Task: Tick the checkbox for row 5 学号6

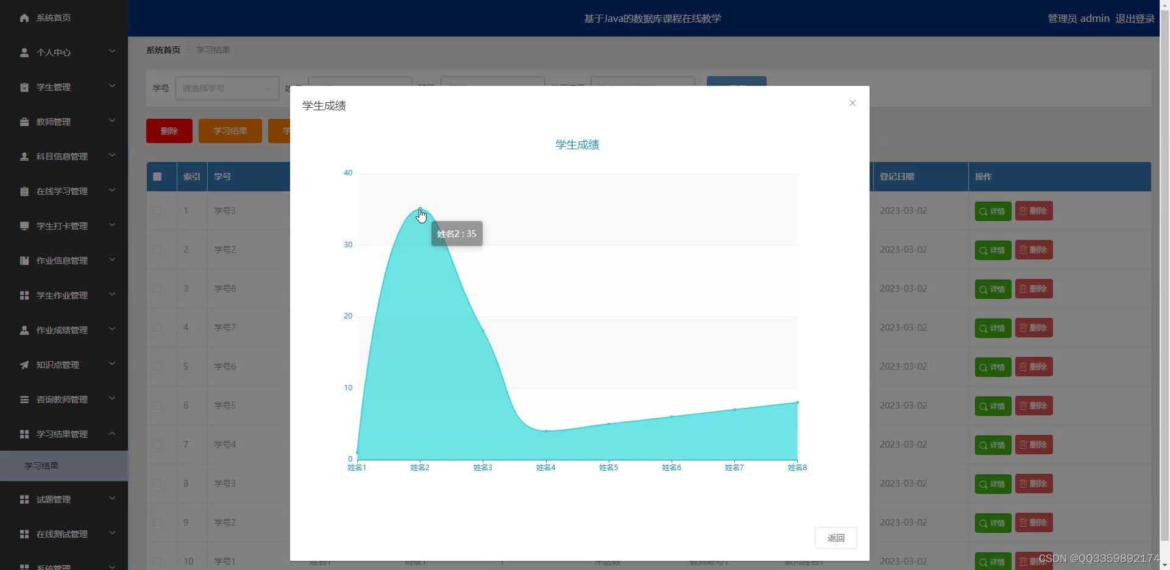Action: tap(158, 367)
